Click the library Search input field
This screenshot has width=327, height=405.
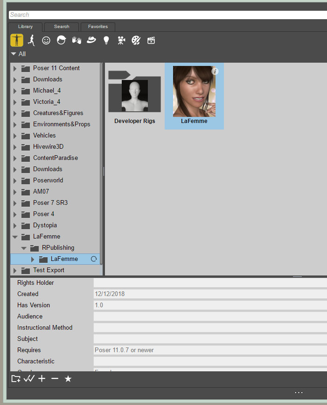(x=168, y=14)
